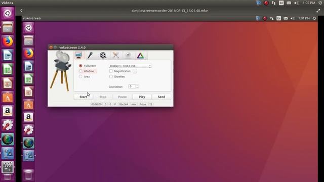Open the network indicator in top panel
Image resolution: width=324 pixels, height=182 pixels.
pos(273,3)
